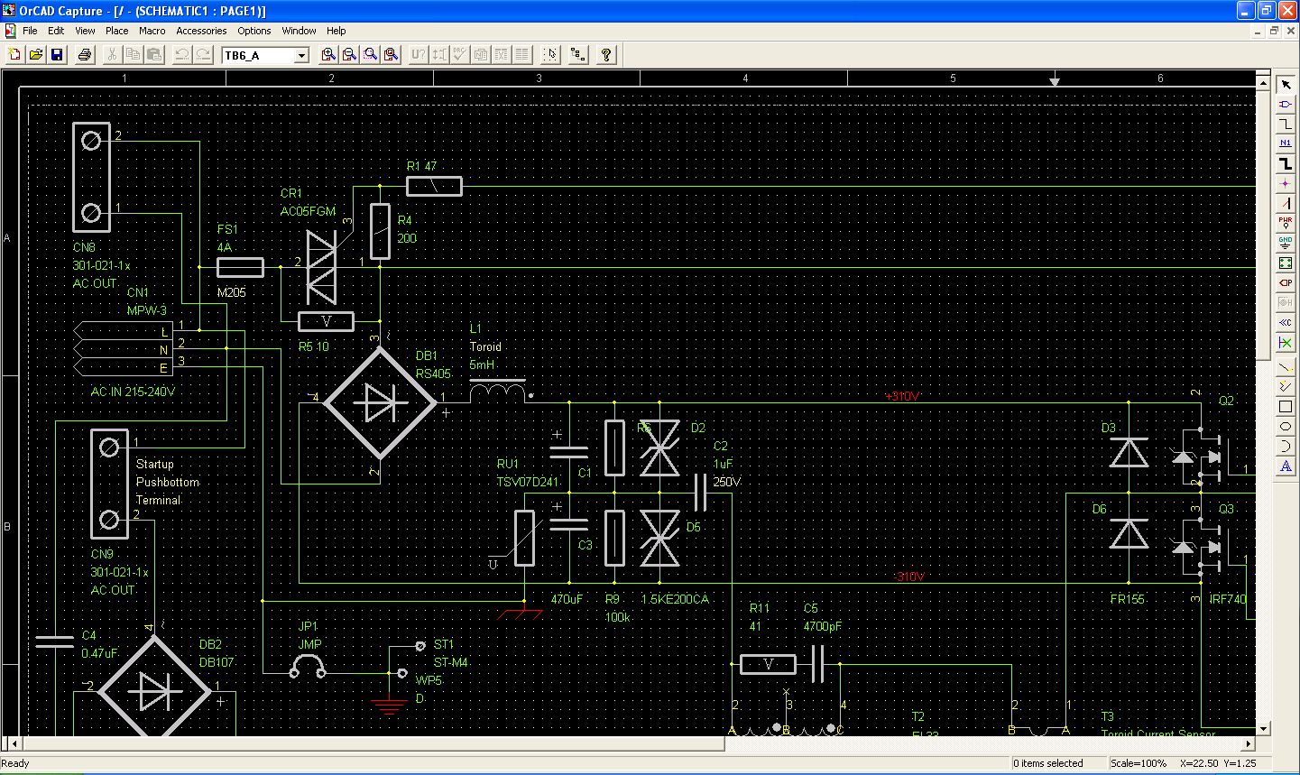Choose the Place Wire tool
This screenshot has height=775, width=1300.
coord(1286,124)
